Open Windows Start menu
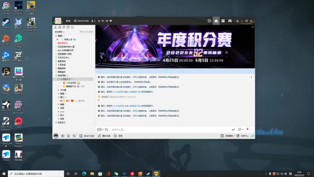Viewport: 314px width, 177px height. (x=4, y=173)
